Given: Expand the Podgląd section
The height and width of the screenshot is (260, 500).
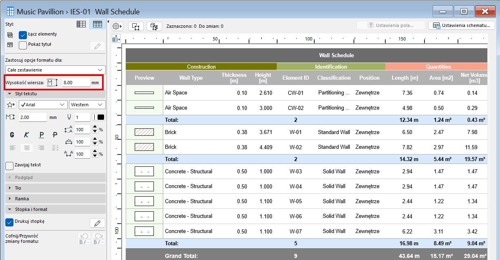Looking at the screenshot, I should (x=56, y=177).
